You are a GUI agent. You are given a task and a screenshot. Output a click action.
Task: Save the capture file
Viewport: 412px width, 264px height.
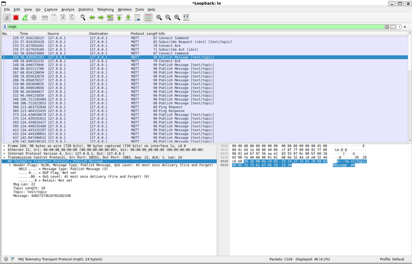[x=54, y=18]
